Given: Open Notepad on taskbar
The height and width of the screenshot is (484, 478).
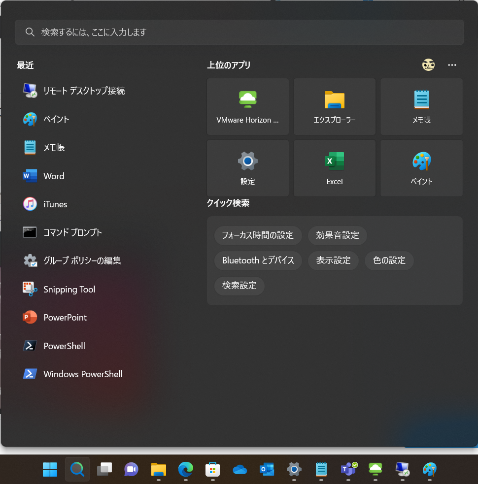Looking at the screenshot, I should pos(321,469).
